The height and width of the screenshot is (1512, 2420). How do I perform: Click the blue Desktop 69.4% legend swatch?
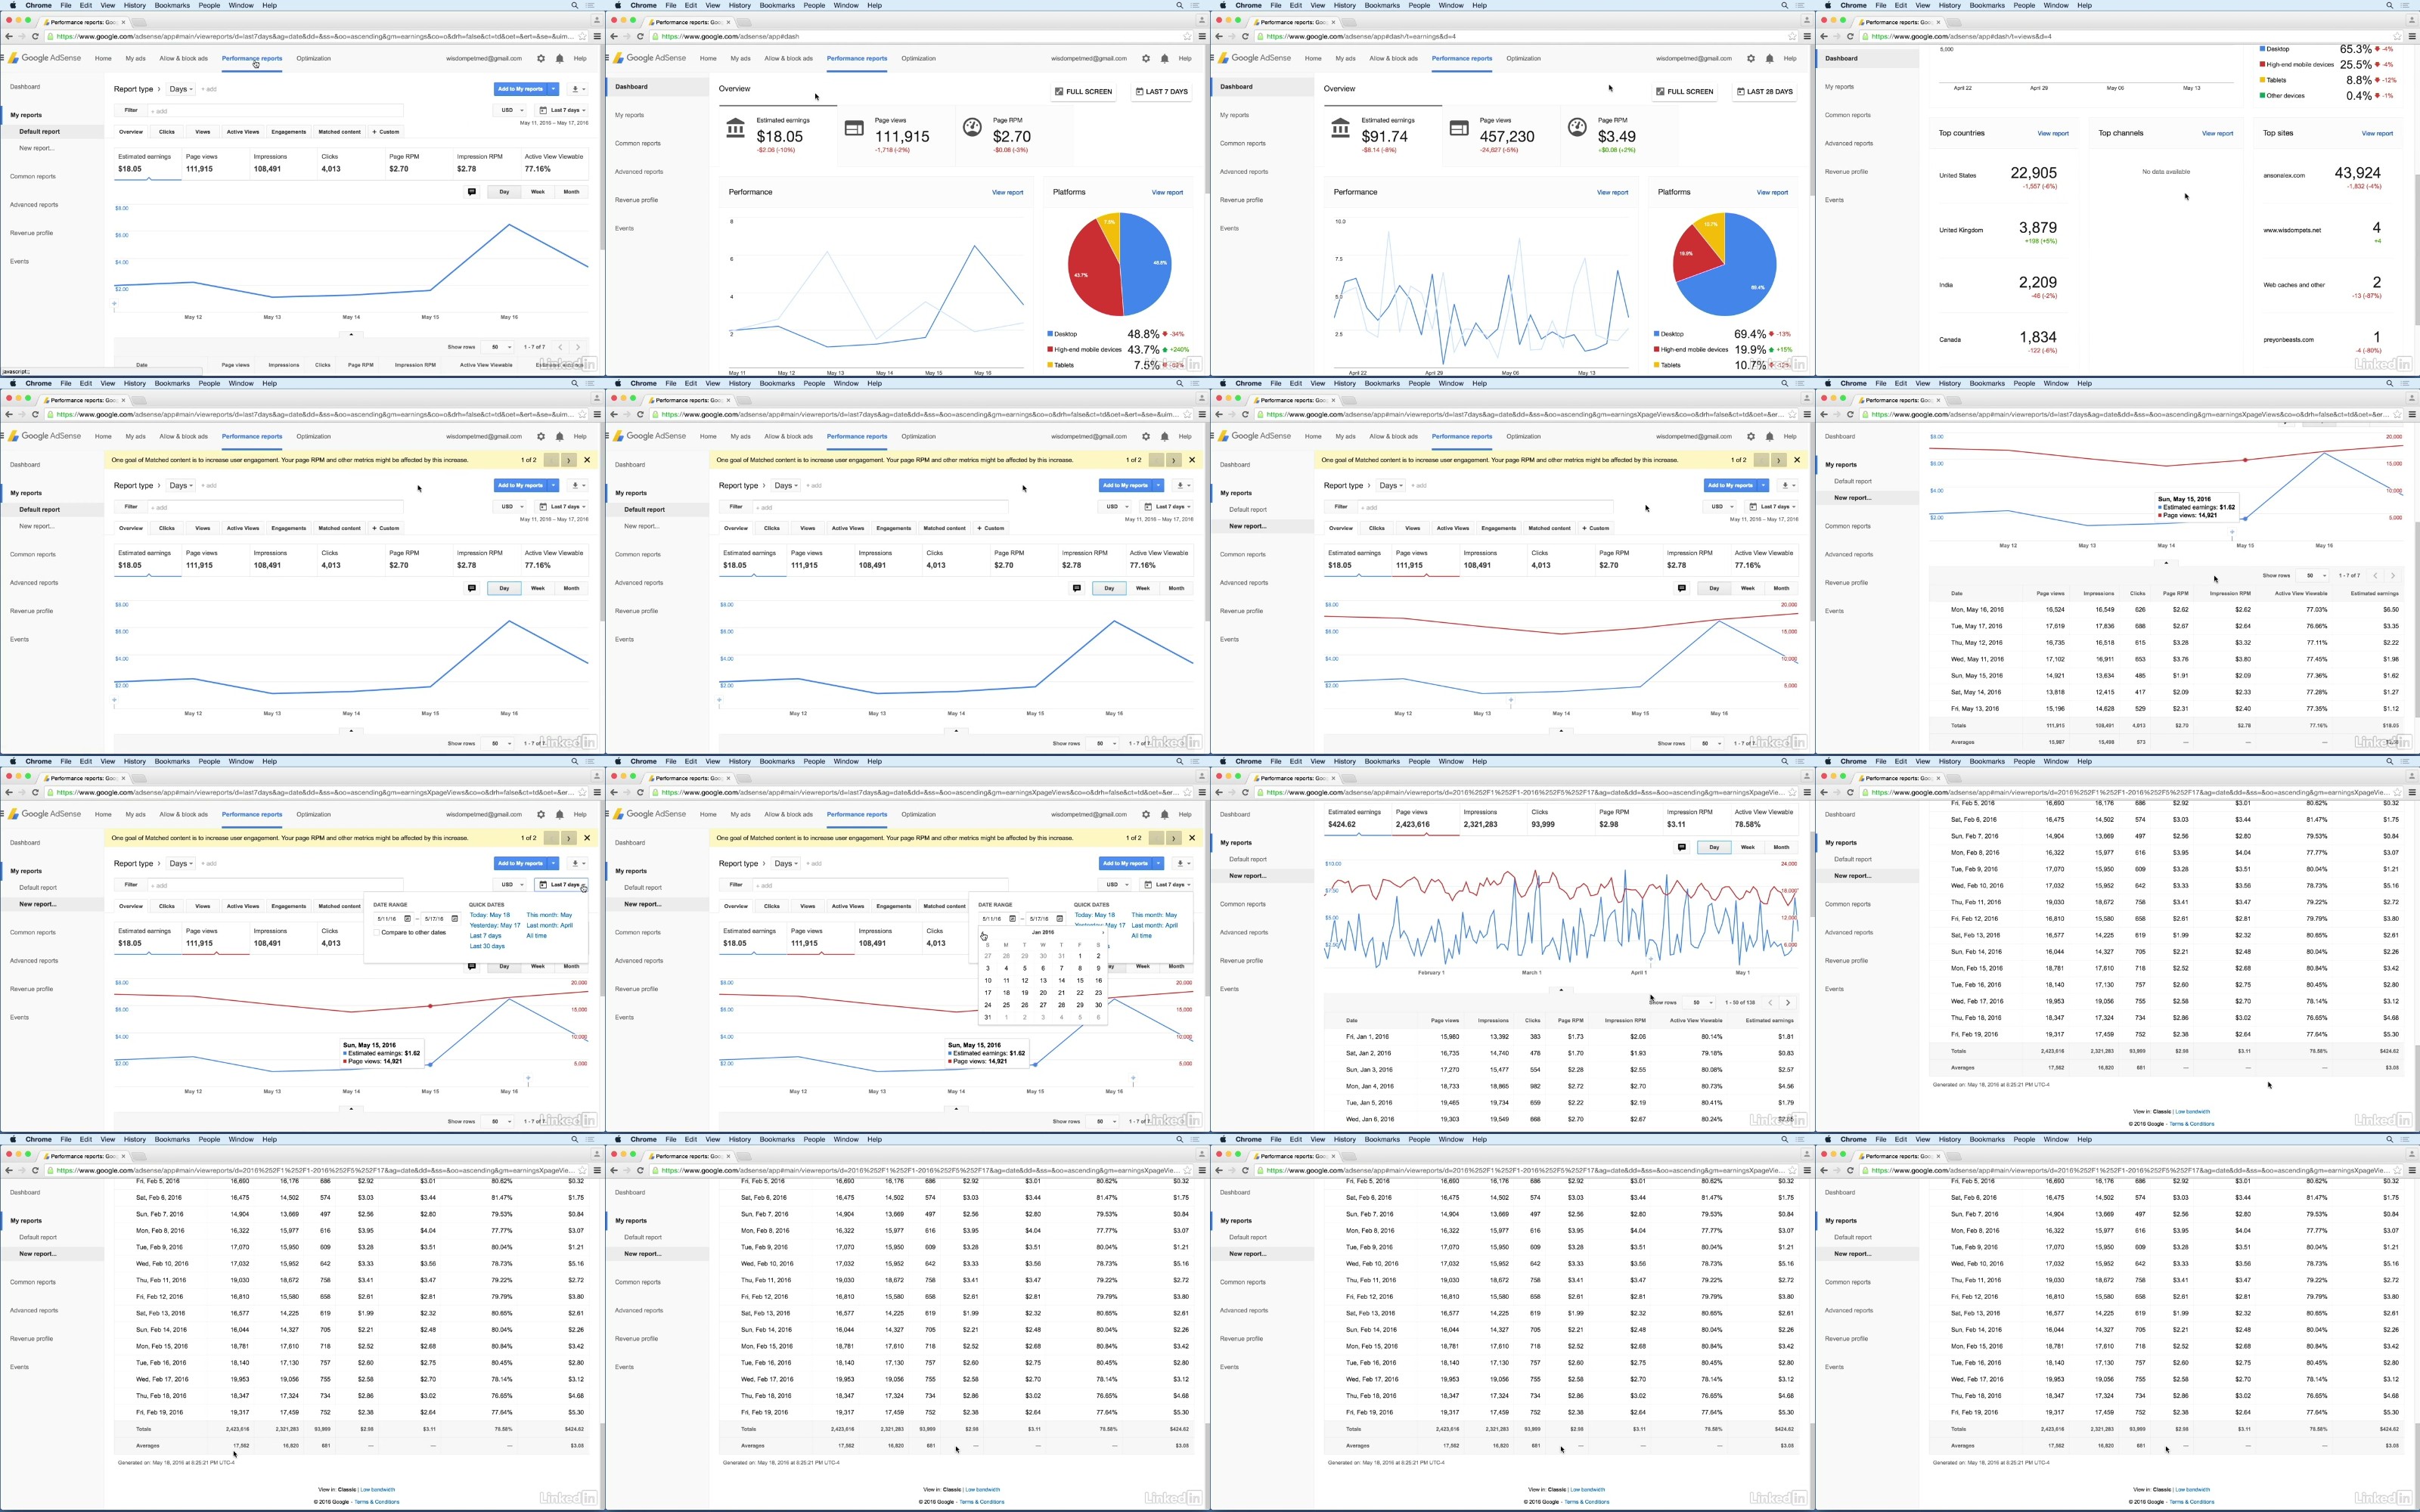click(x=1657, y=334)
